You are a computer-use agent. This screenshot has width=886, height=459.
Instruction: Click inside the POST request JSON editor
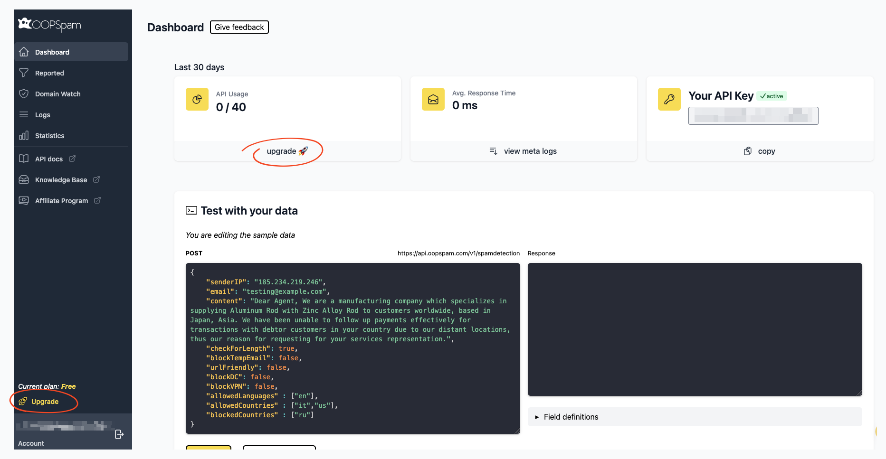[353, 348]
